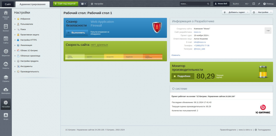Open the @inoco_web Telegram link
Viewport: 276px width, 136px height.
(199, 49)
